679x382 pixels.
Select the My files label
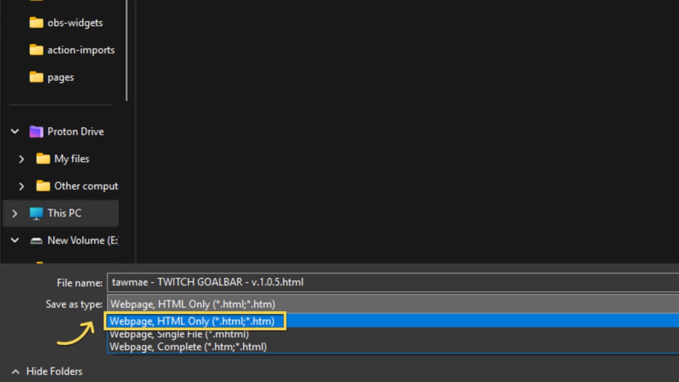pos(72,159)
